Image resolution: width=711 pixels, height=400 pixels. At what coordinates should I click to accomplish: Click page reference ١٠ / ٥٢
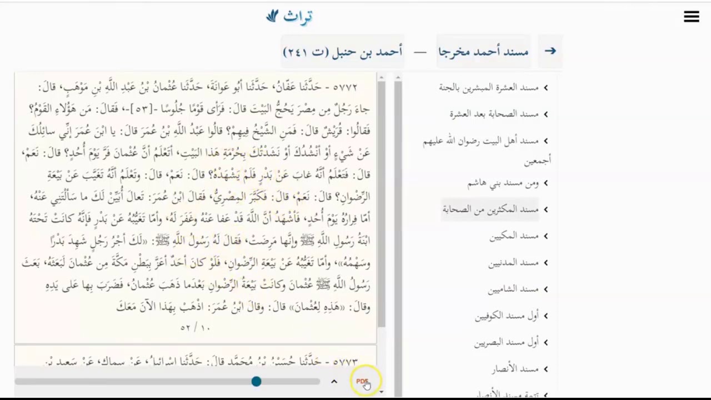coord(196,328)
